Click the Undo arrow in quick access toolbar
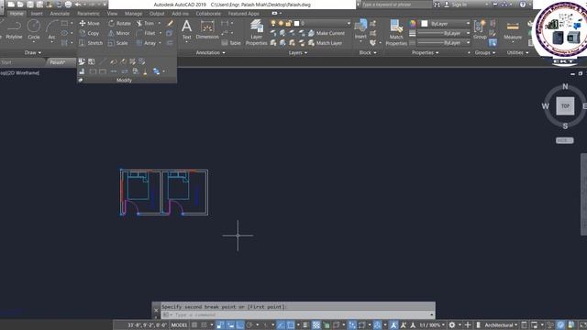The height and width of the screenshot is (330, 587). coord(78,5)
